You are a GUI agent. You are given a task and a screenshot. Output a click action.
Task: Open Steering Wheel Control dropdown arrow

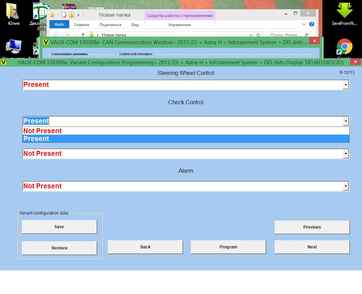pos(346,85)
